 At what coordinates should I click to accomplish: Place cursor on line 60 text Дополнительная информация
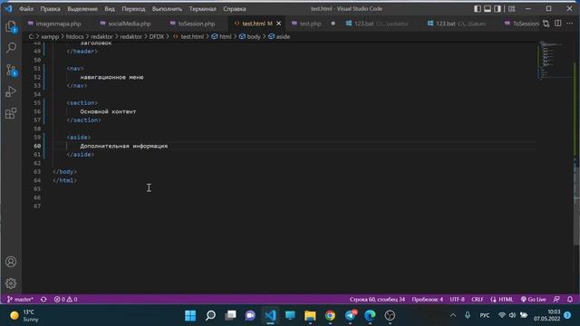pos(123,146)
